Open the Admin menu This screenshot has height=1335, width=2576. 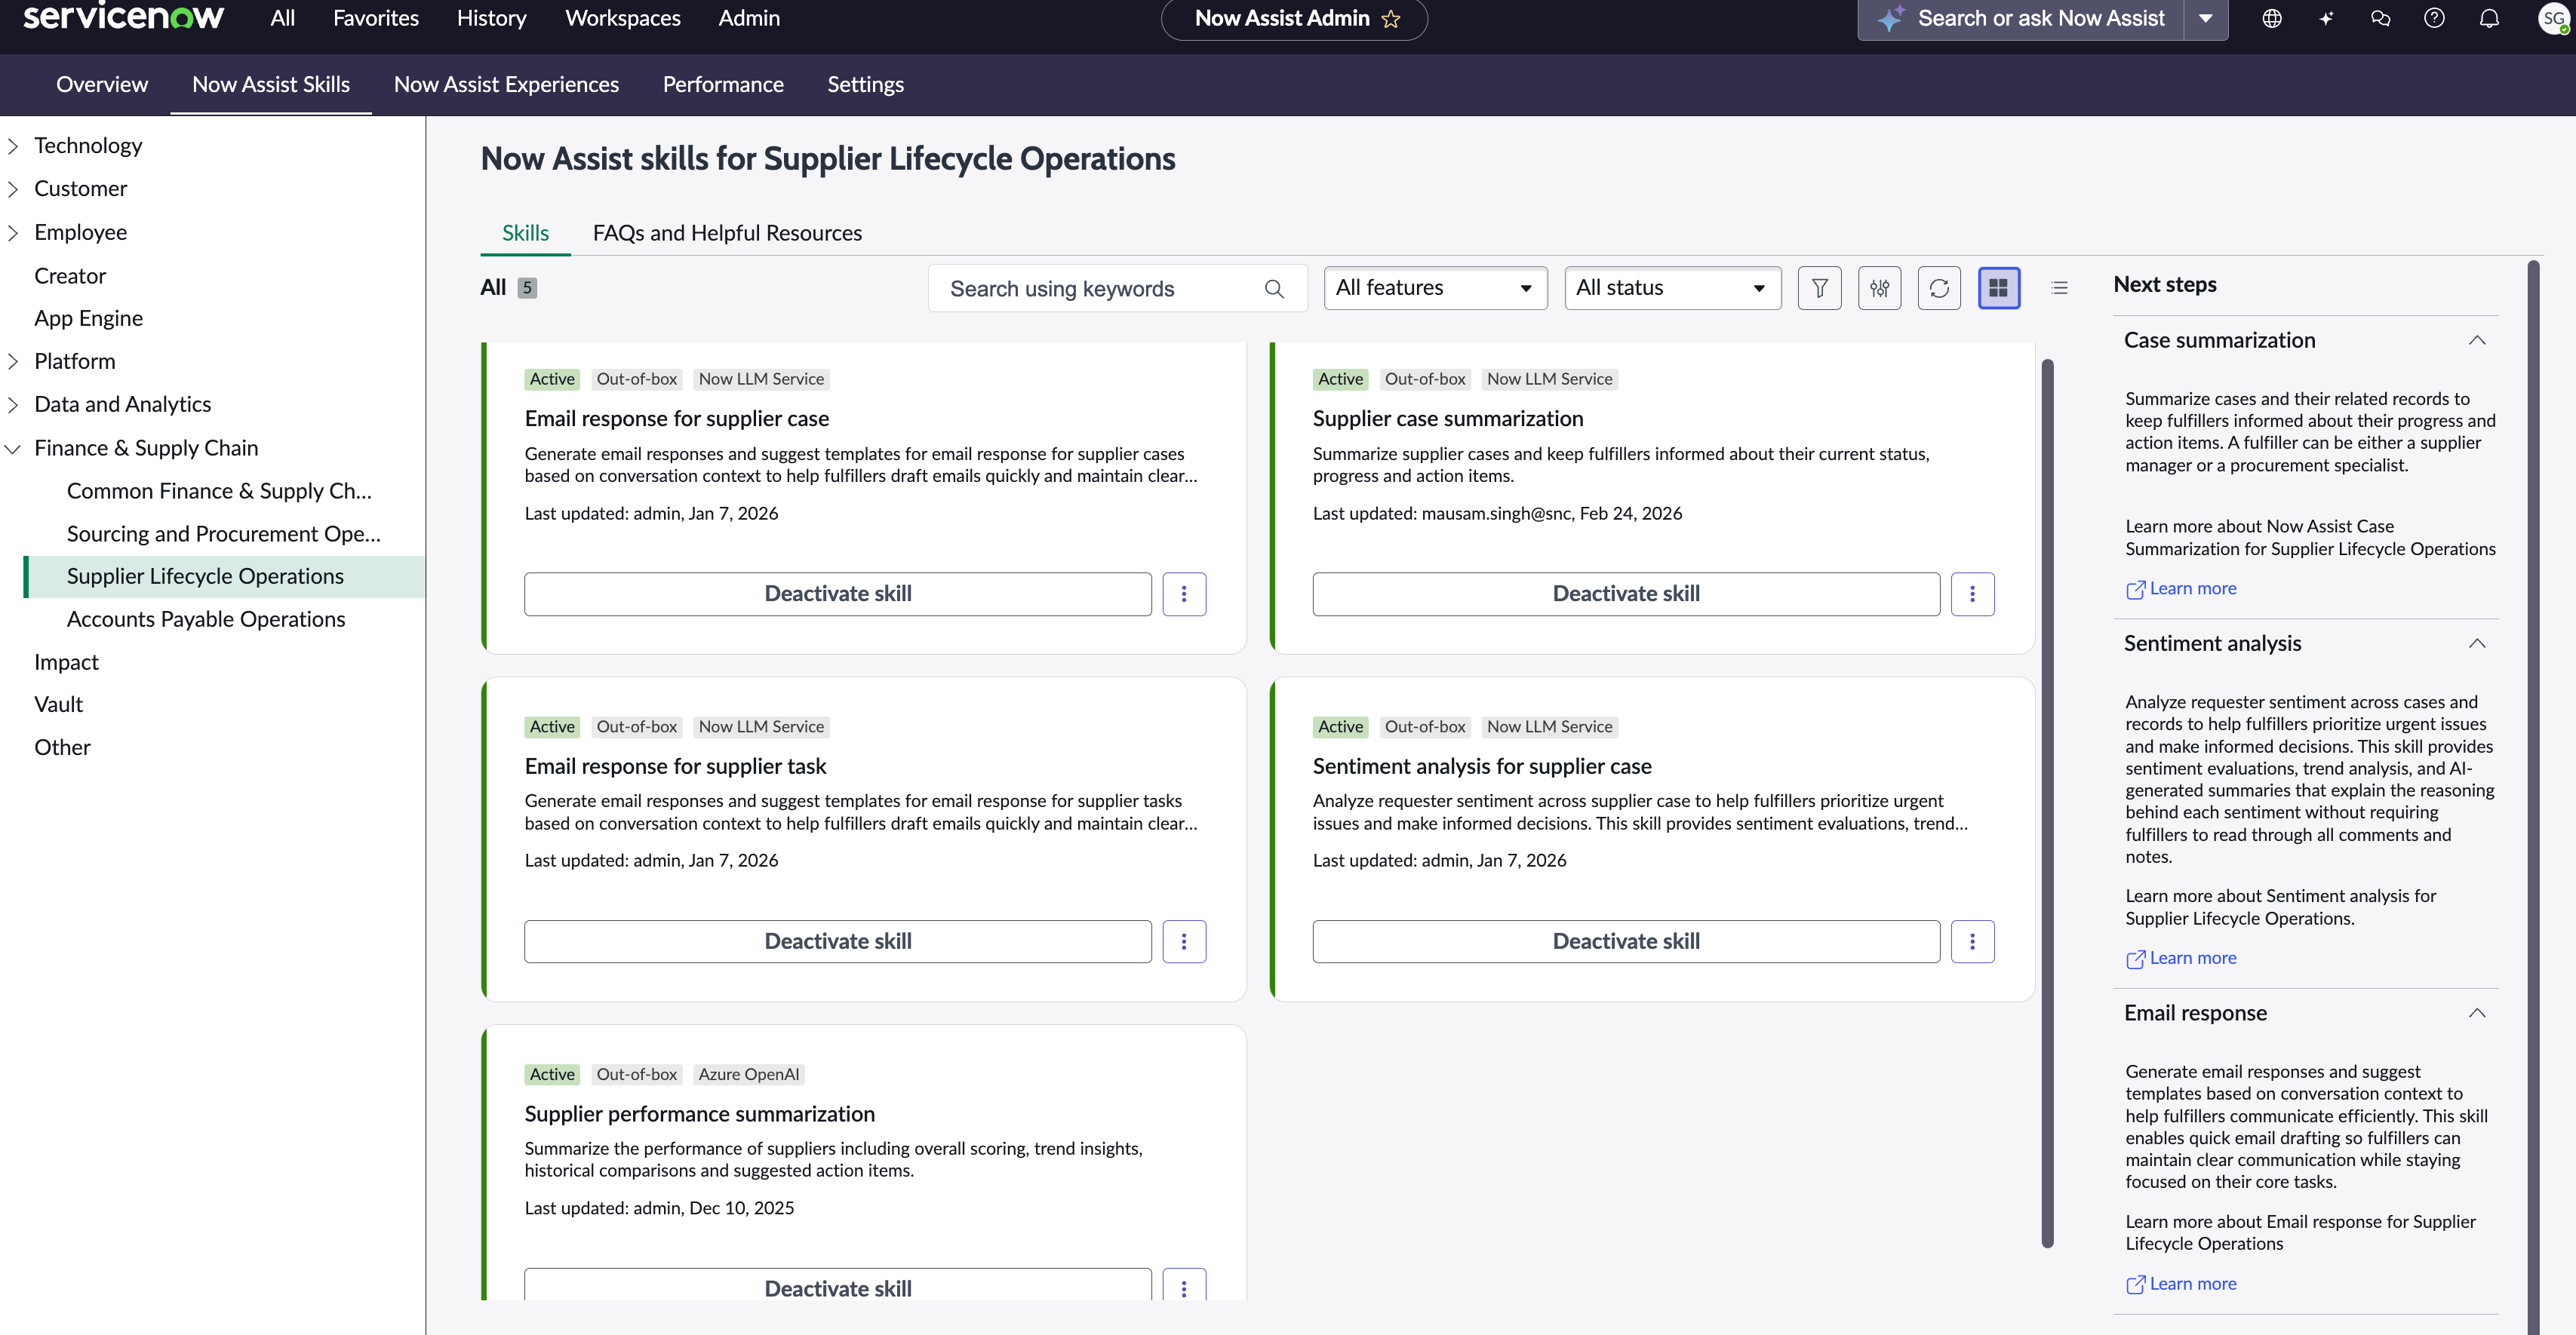[x=749, y=18]
